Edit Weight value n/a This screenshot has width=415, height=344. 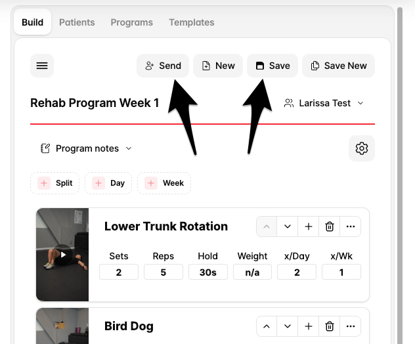click(252, 272)
